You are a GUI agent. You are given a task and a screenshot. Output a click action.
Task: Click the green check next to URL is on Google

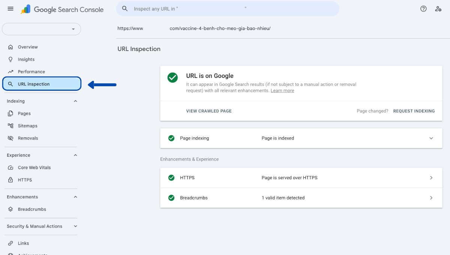click(x=172, y=78)
